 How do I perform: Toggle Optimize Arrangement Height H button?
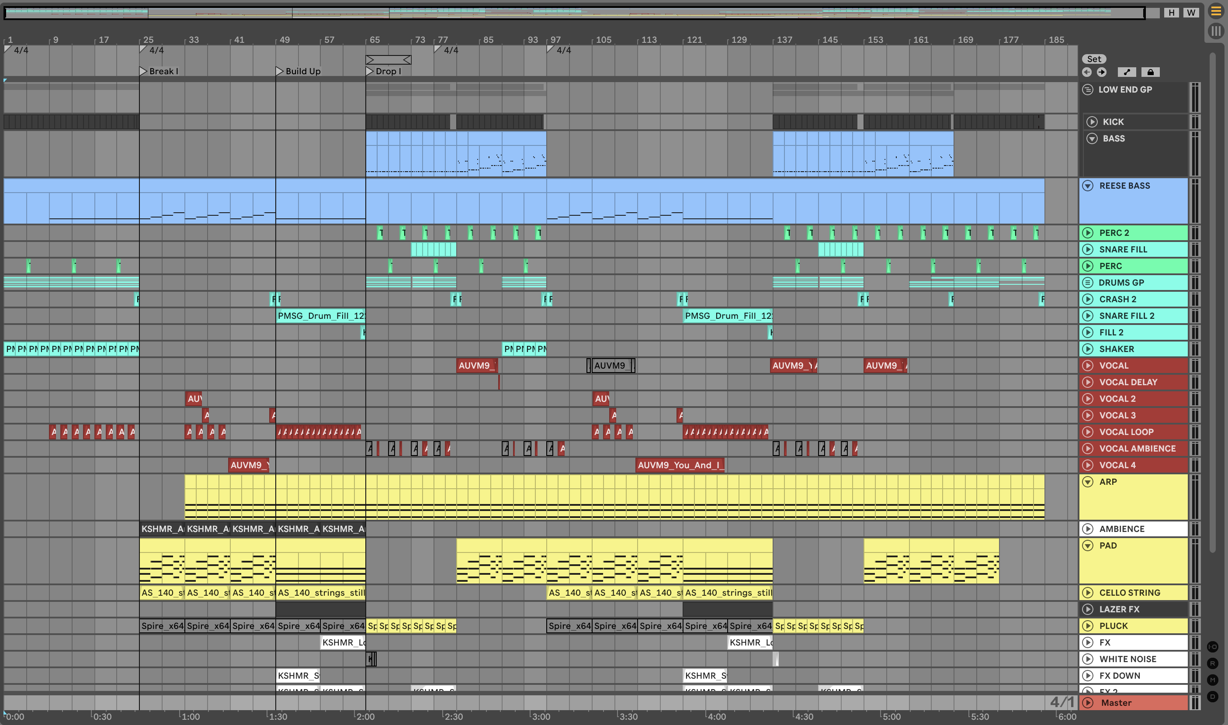tap(1171, 12)
